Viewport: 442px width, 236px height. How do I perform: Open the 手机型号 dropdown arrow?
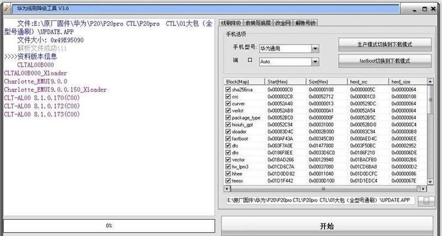315,49
